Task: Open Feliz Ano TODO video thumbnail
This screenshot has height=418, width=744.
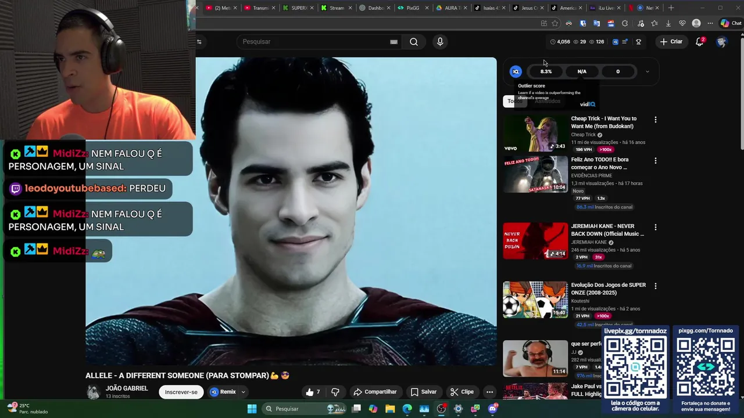Action: point(535,174)
